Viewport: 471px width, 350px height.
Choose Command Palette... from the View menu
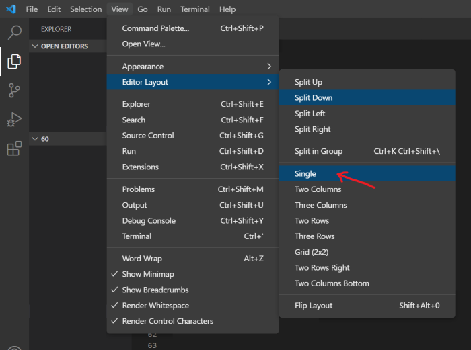(193, 28)
